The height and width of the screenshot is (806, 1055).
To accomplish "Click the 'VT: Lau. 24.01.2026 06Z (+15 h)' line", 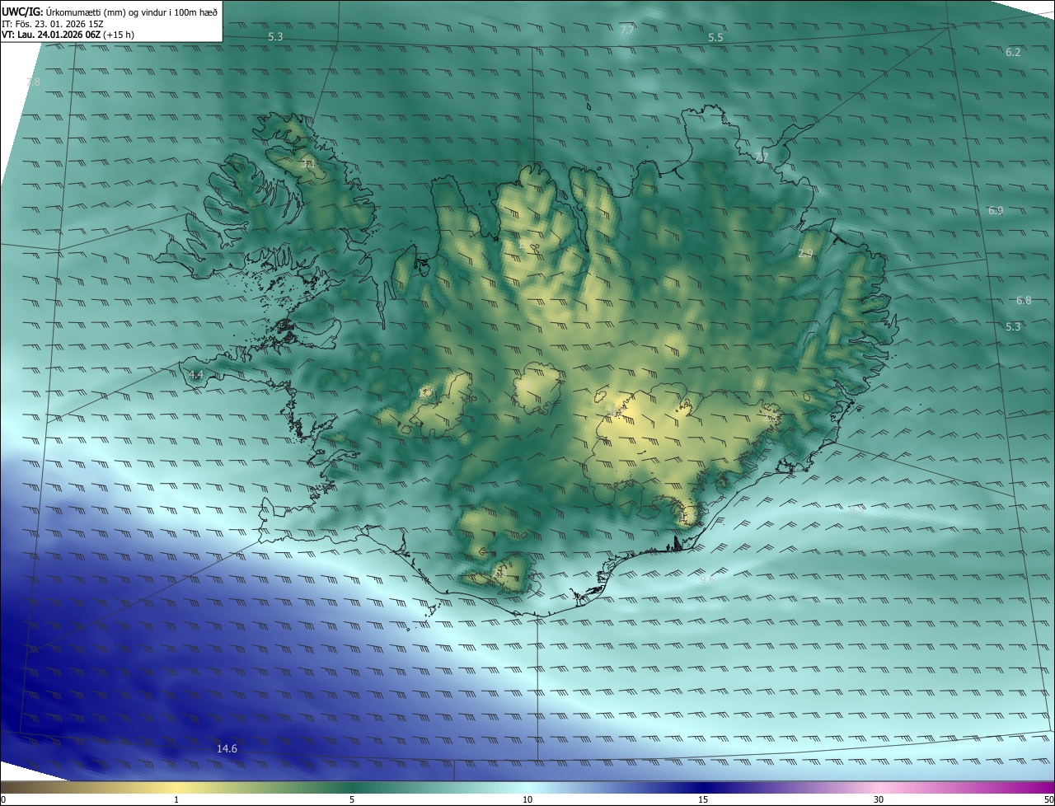I will click(x=68, y=35).
